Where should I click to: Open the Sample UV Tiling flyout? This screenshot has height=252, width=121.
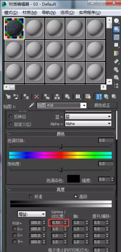(117, 45)
